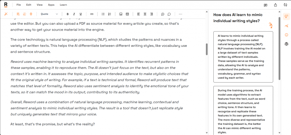The width and height of the screenshot is (291, 135).
Task: Open the info panel in sidebar
Action: 286,35
